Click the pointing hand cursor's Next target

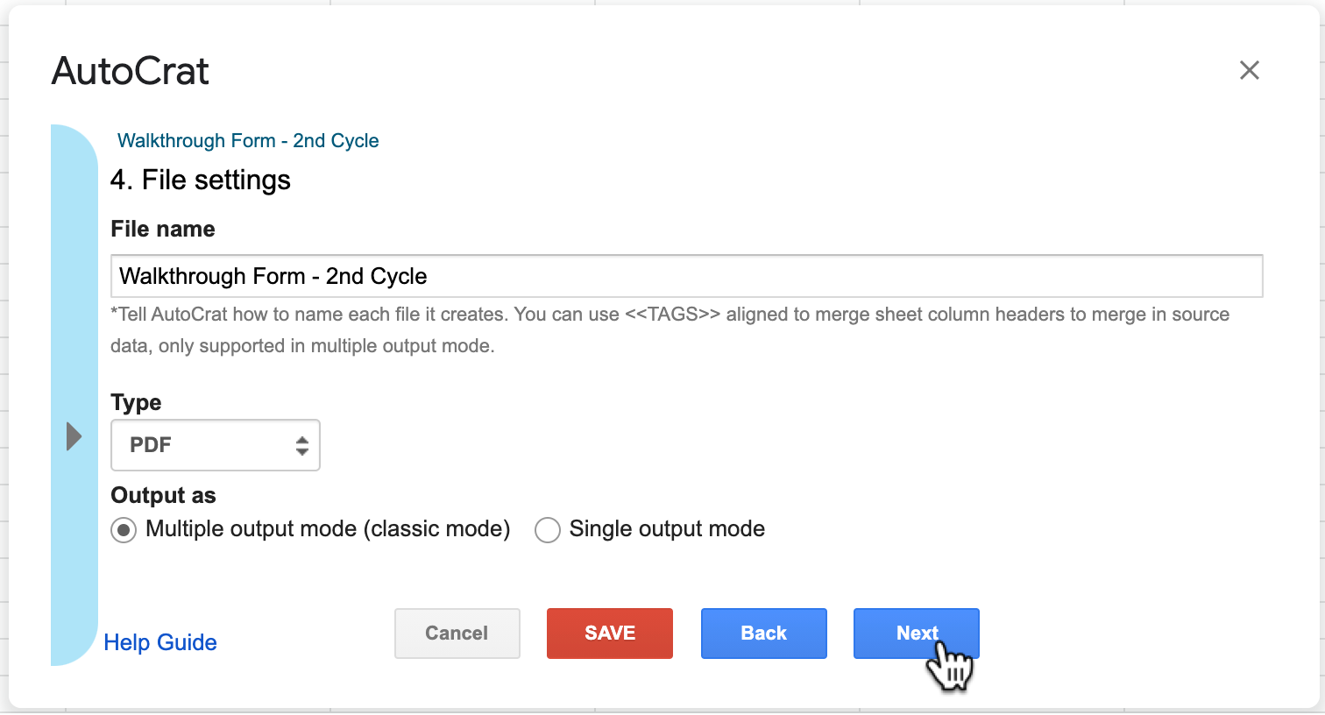916,633
